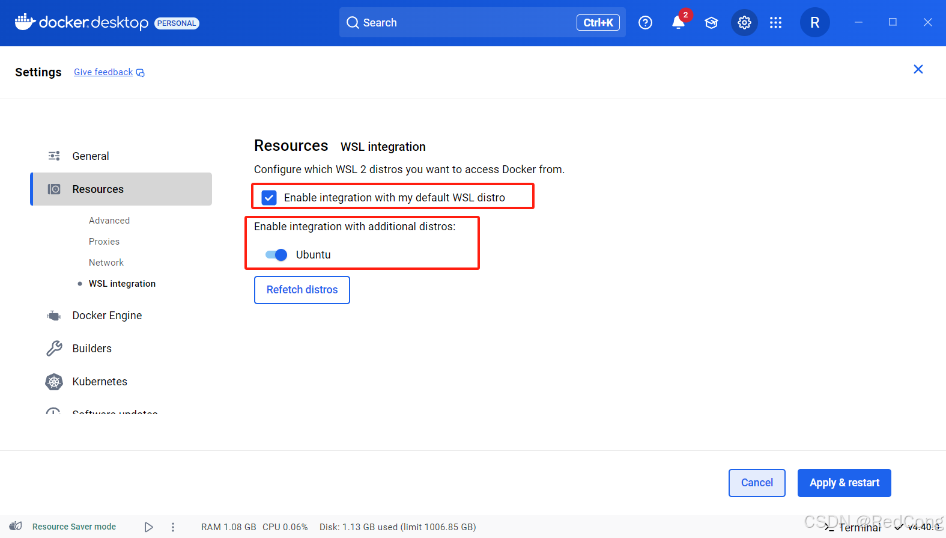Viewport: 946px width, 538px height.
Task: Focus the Search field
Action: [x=482, y=23]
